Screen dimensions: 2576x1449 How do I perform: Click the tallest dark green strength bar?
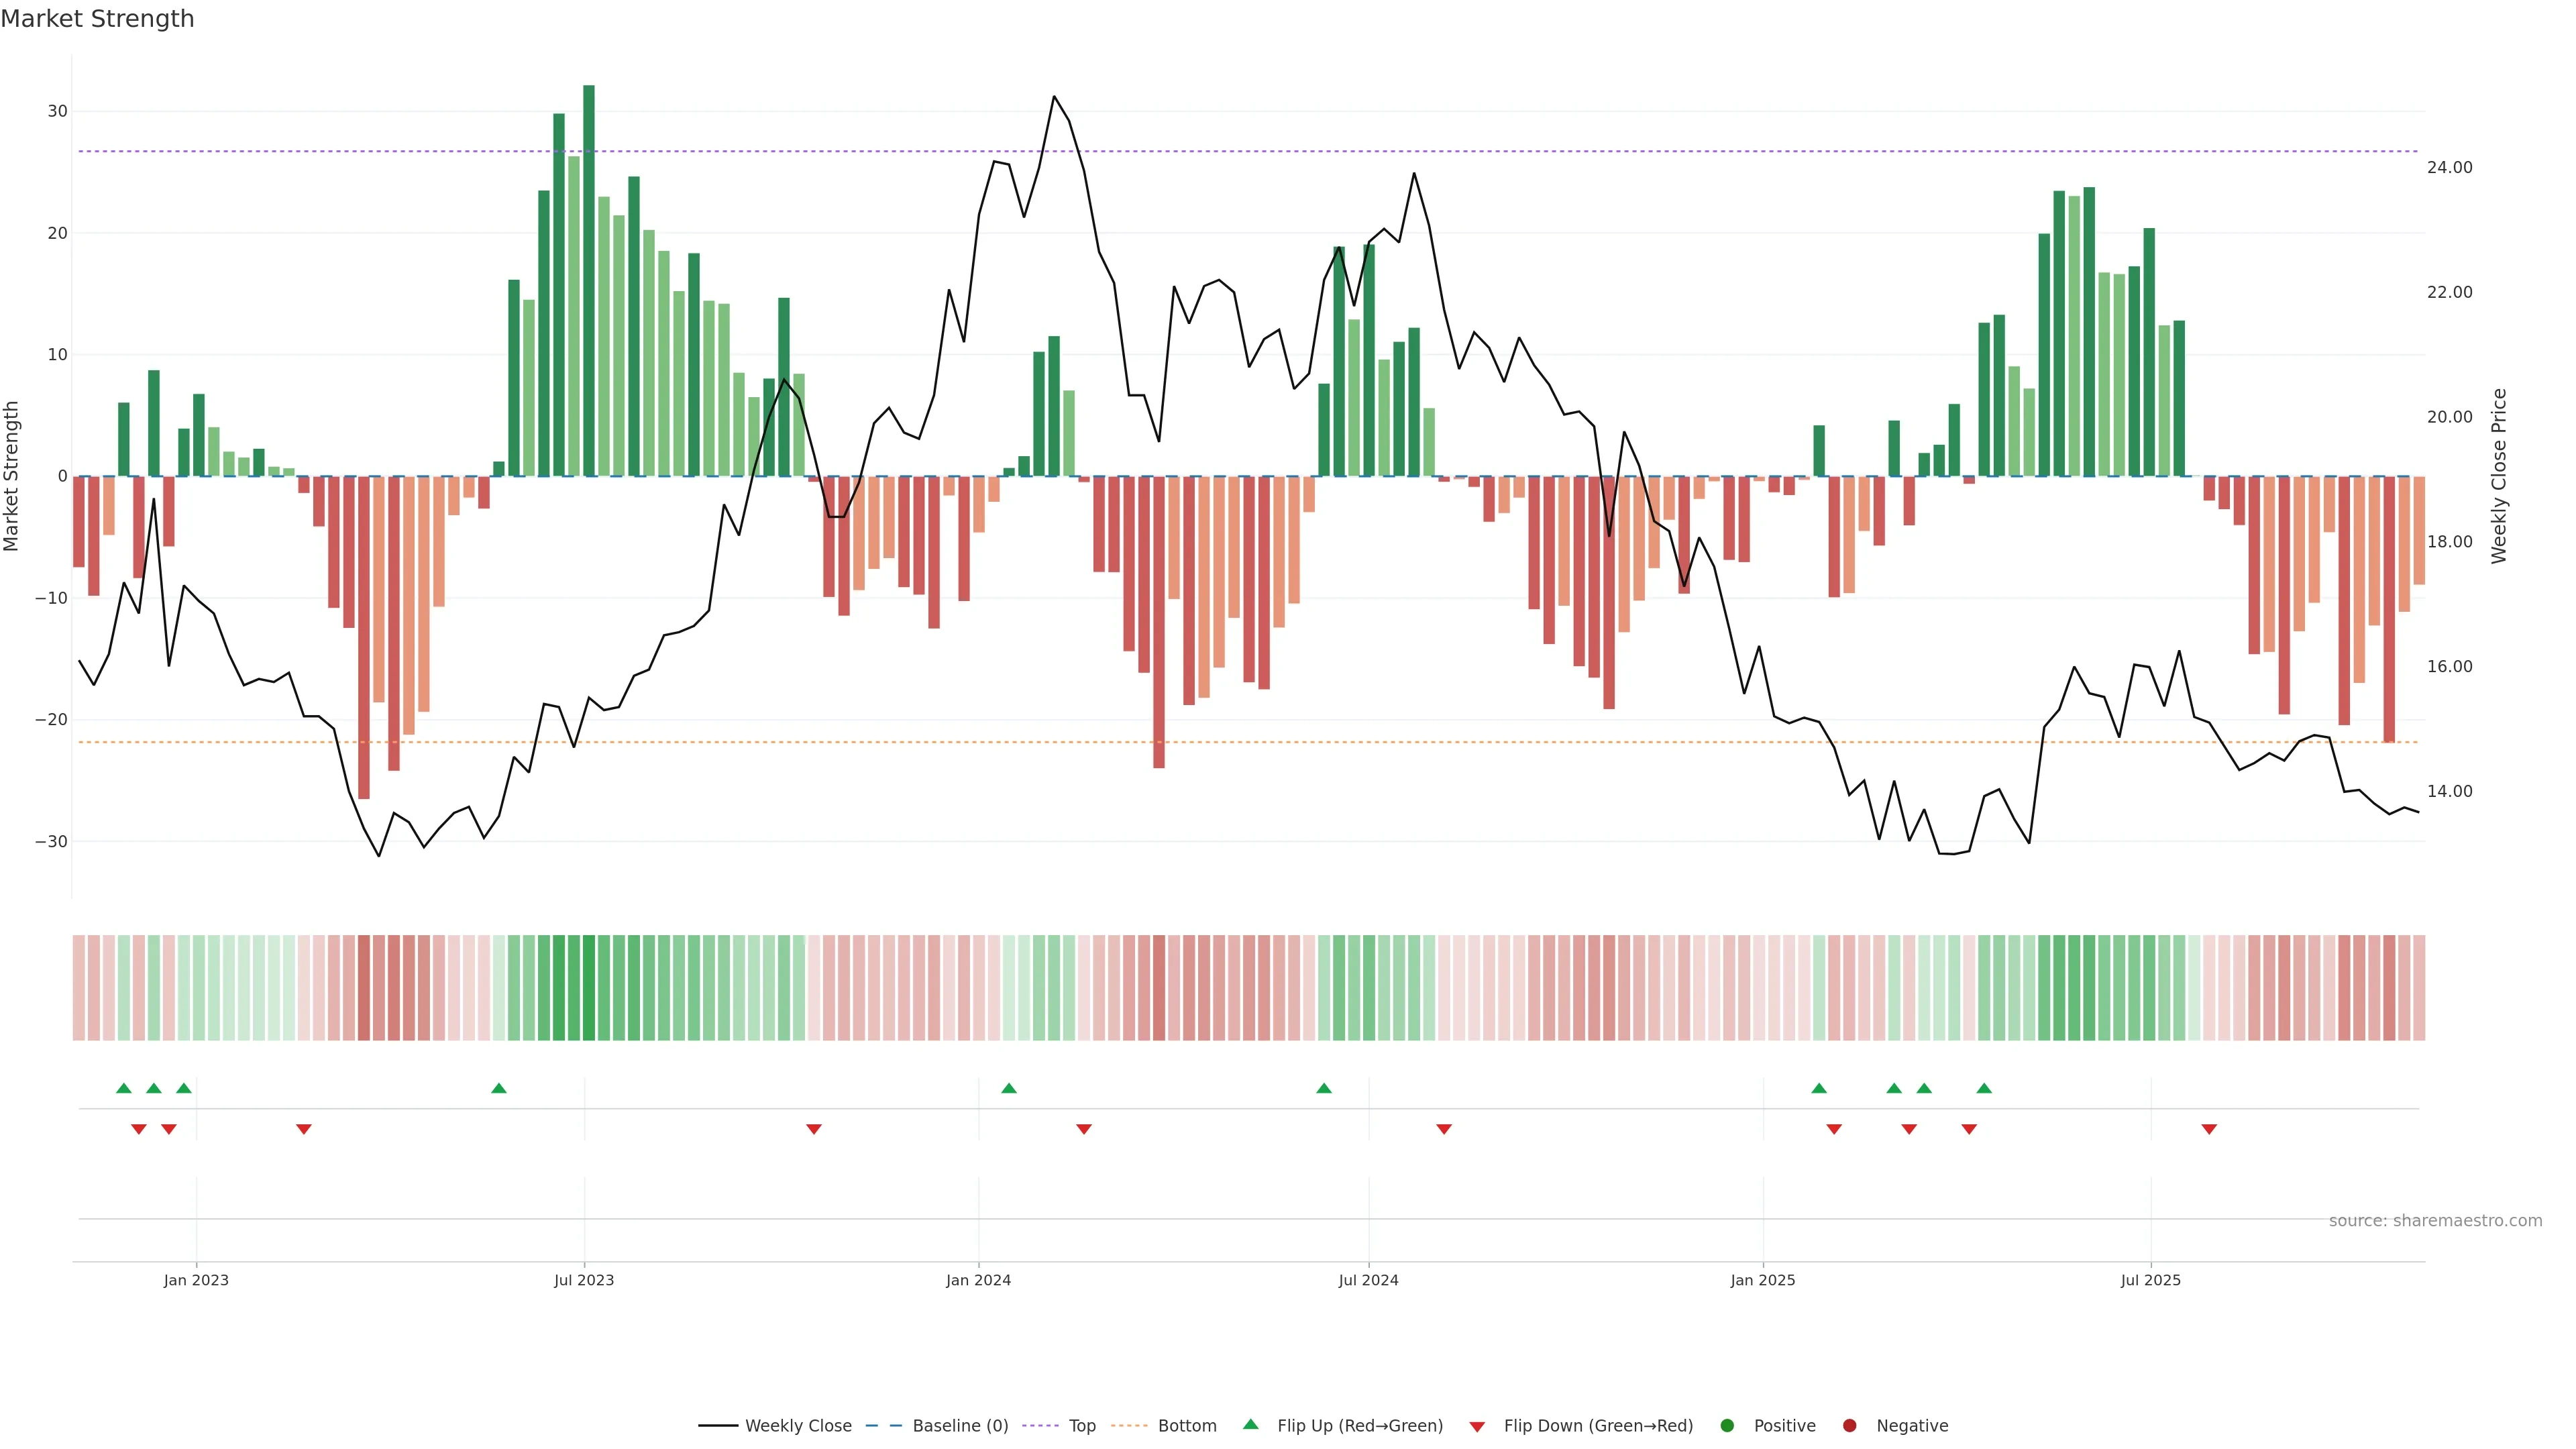[589, 280]
